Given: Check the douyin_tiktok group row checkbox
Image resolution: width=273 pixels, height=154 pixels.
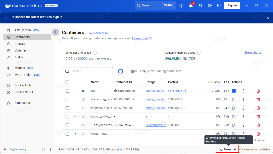Looking at the screenshot, I should tap(67, 117).
